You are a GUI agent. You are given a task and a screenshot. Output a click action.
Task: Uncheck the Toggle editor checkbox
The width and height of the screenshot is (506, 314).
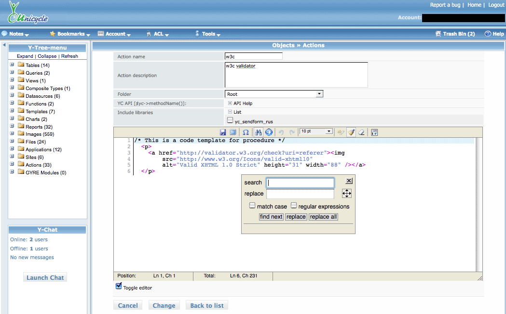tap(119, 287)
